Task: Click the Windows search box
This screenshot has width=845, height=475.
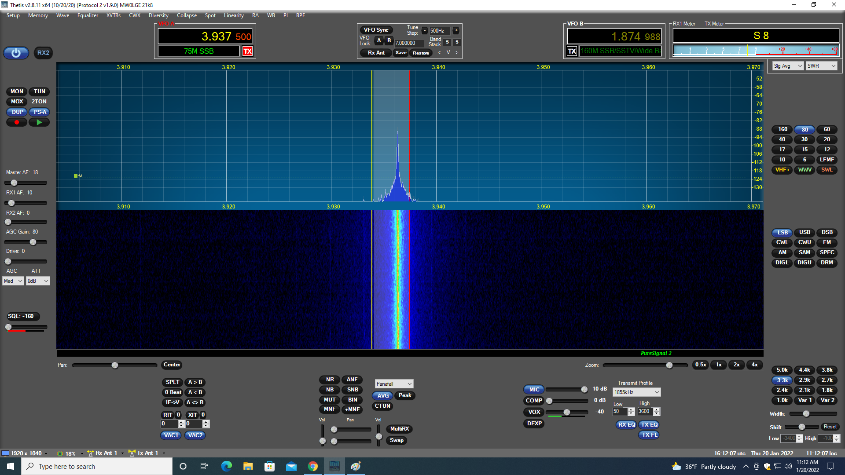Action: coord(97,466)
